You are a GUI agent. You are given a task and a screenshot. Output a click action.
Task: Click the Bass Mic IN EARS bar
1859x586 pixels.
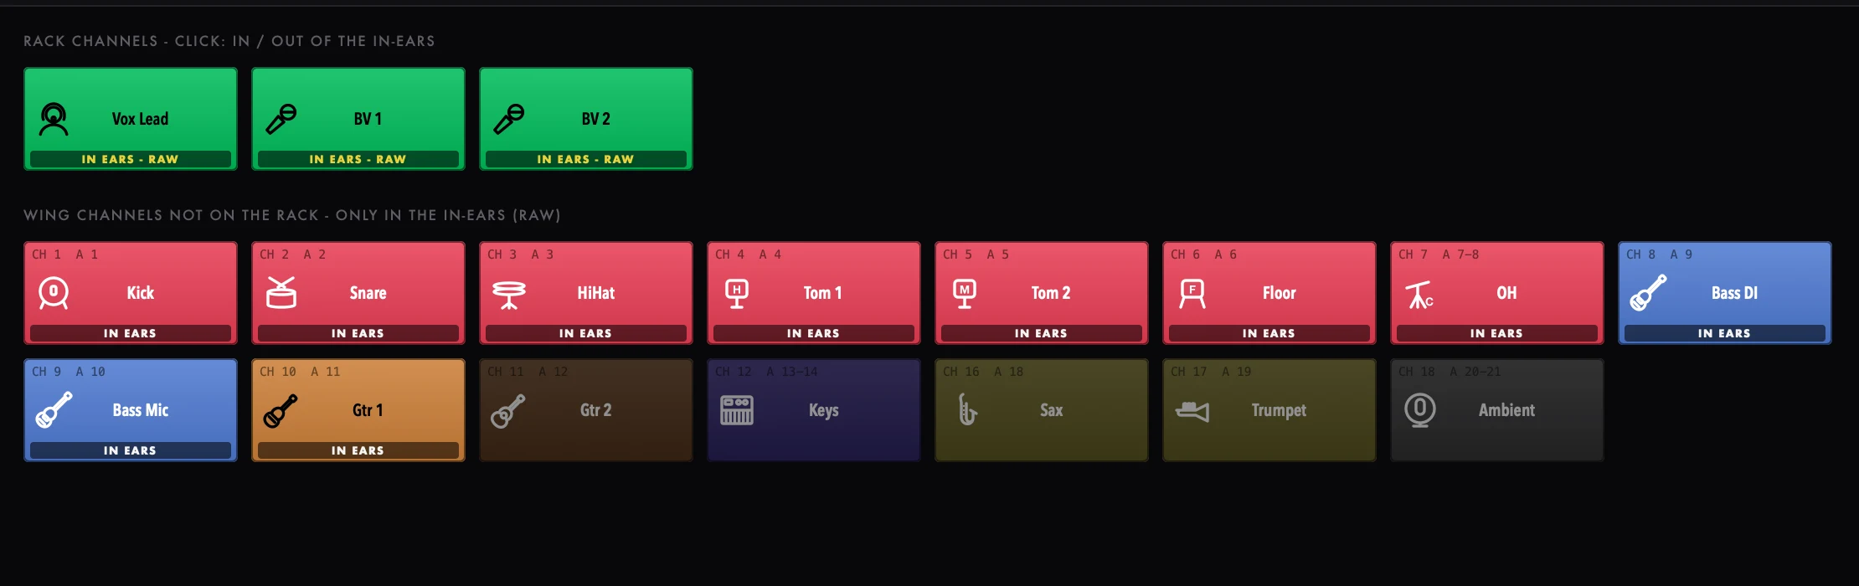[131, 450]
